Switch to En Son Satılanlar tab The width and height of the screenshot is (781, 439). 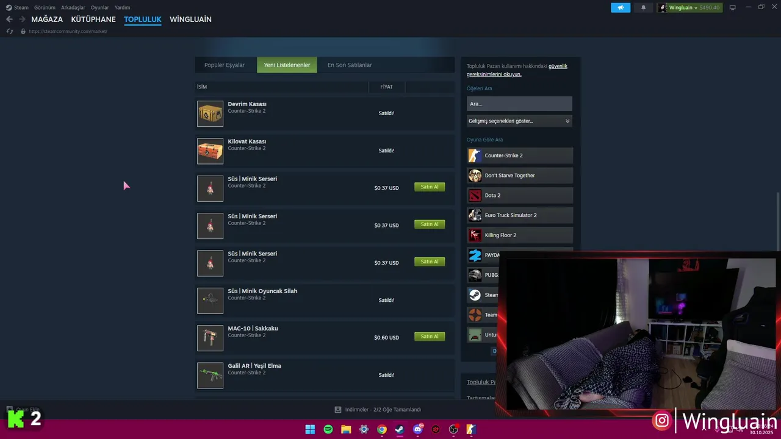click(350, 65)
